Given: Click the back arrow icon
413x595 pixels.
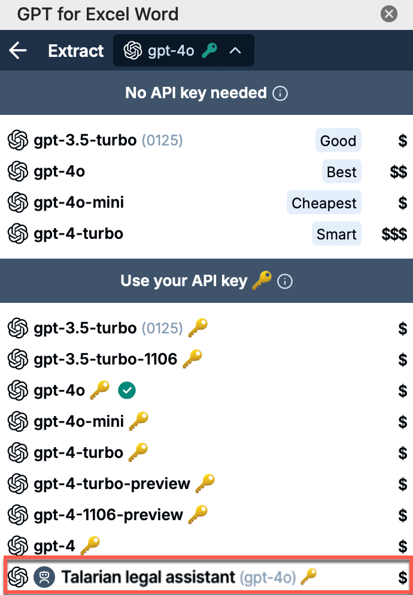Looking at the screenshot, I should 18,50.
